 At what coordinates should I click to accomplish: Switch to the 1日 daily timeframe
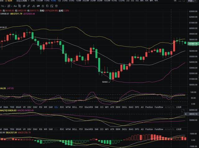59,1
